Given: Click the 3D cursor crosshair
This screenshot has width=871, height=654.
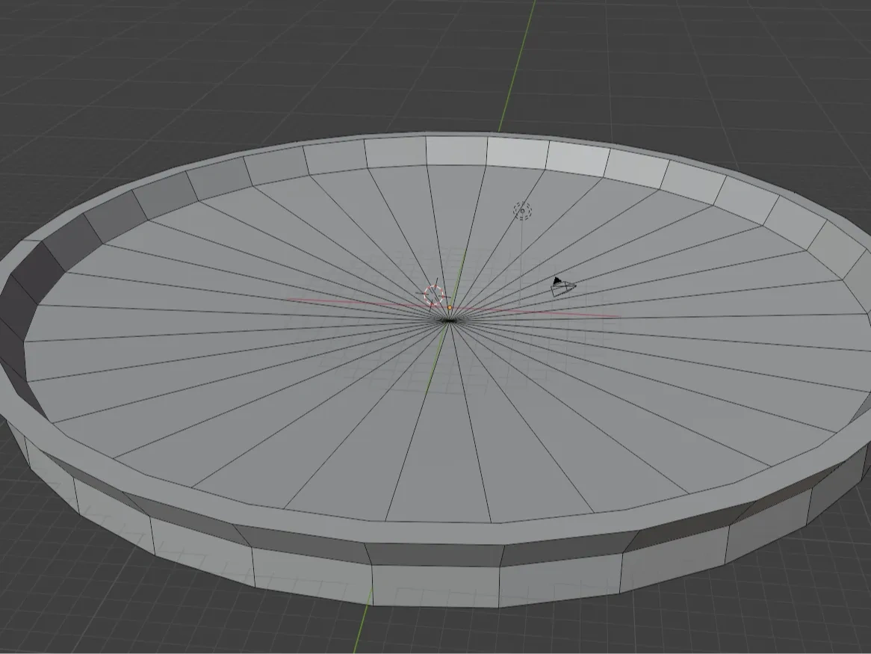Looking at the screenshot, I should tap(433, 296).
